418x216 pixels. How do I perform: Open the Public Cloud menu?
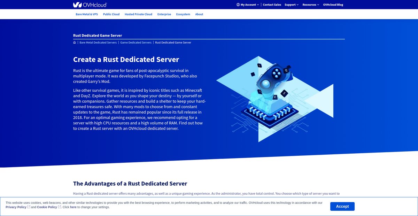pos(111,14)
